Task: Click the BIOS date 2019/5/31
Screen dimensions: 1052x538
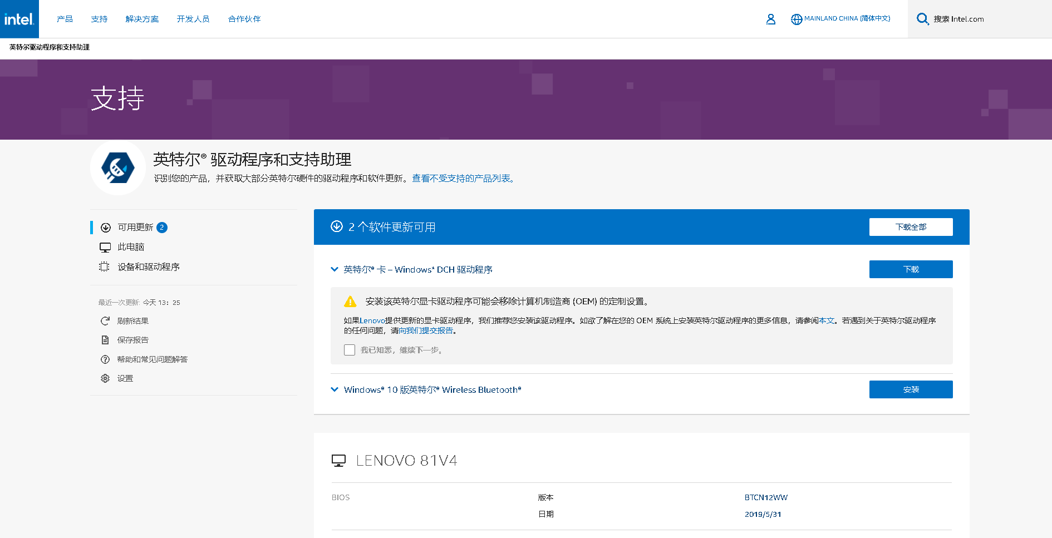Action: pyautogui.click(x=763, y=514)
